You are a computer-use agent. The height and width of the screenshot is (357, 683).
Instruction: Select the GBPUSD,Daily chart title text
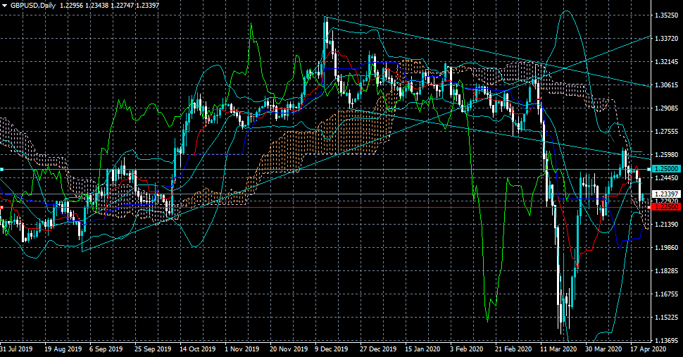point(33,6)
